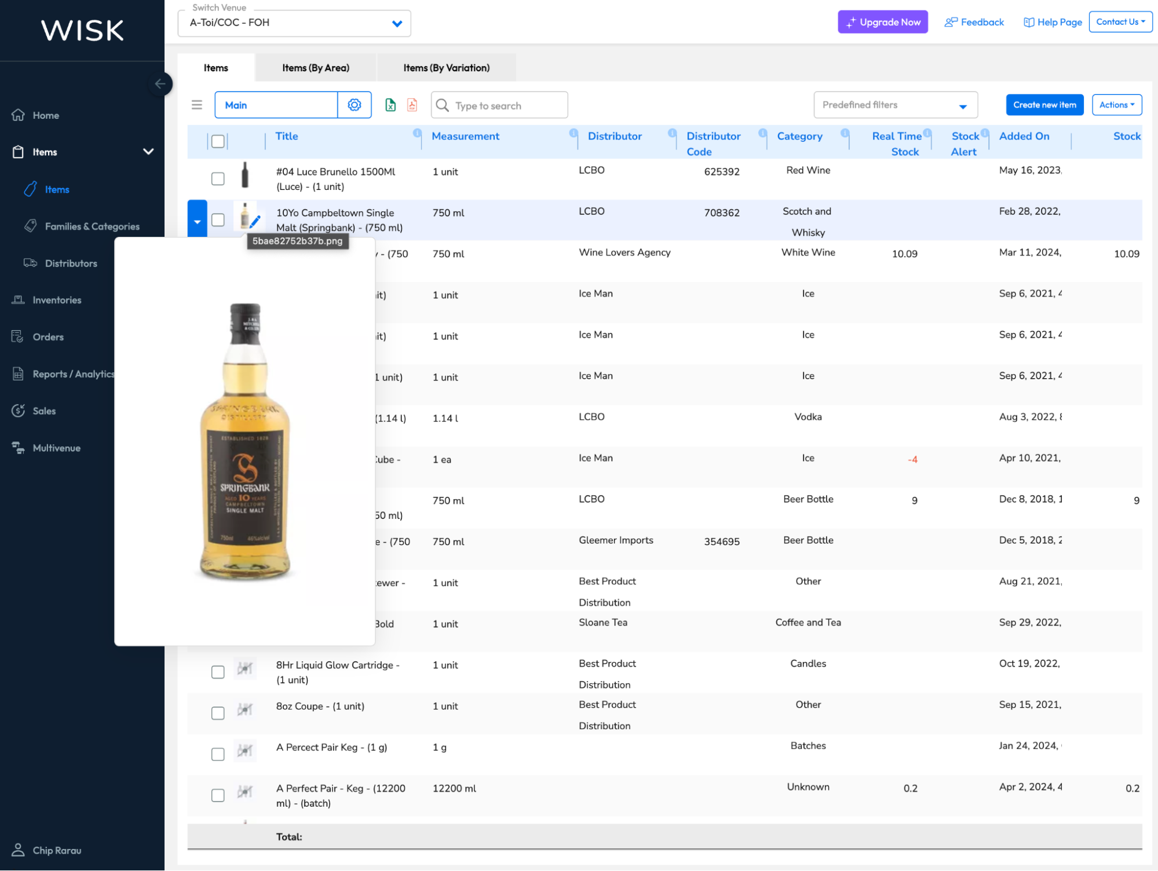The height and width of the screenshot is (871, 1158).
Task: Export the items list to PDF
Action: 412,105
